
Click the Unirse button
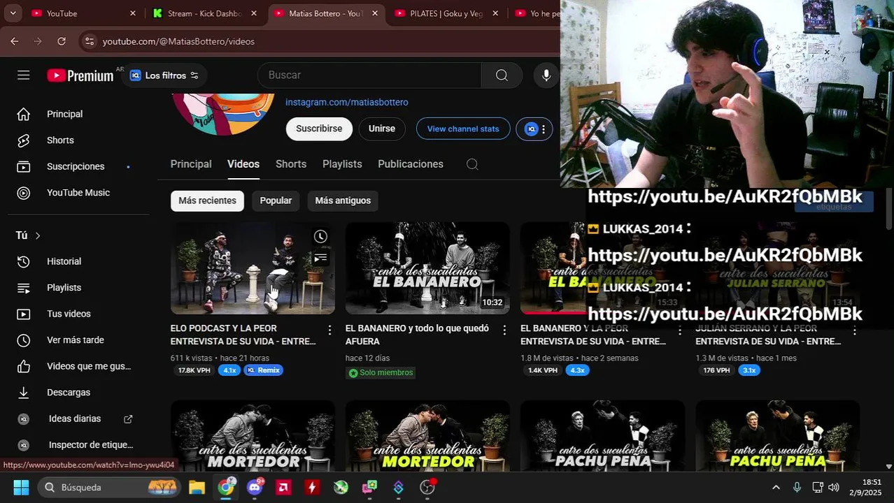pos(381,129)
